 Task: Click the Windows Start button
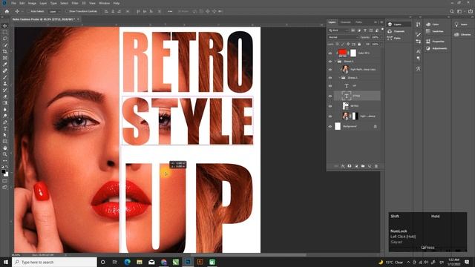6,262
